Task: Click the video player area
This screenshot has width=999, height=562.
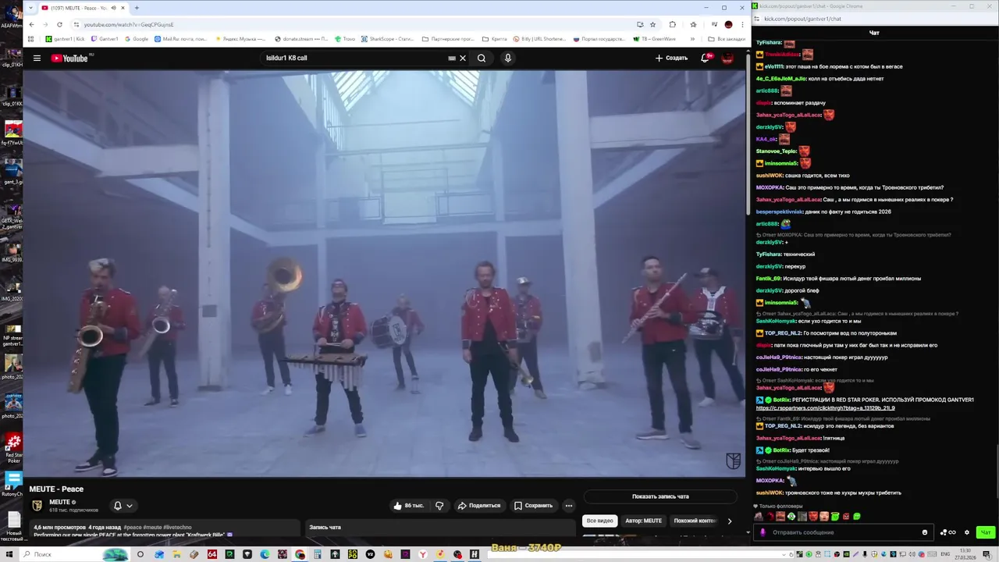Action: point(384,273)
